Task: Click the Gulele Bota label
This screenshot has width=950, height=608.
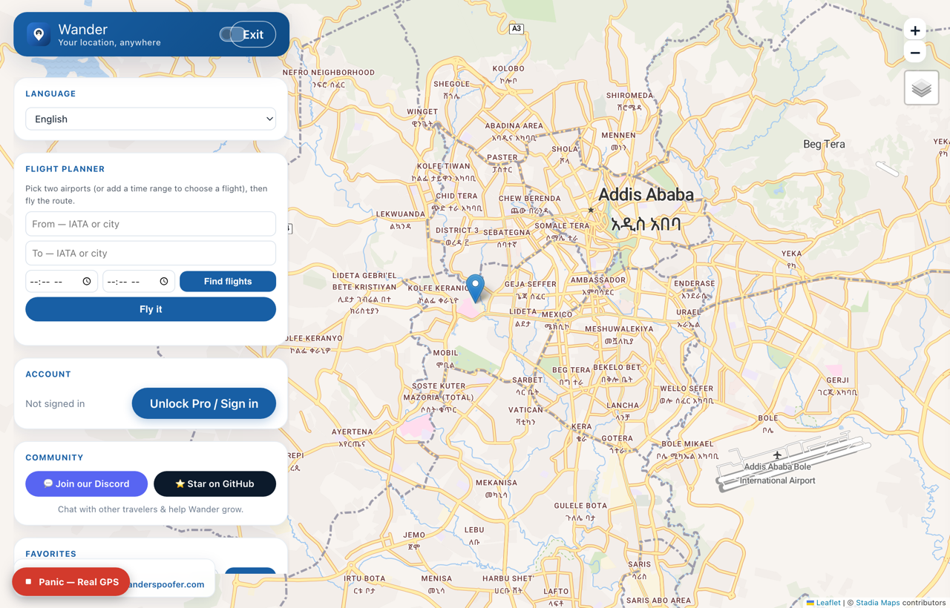Action: tap(580, 506)
